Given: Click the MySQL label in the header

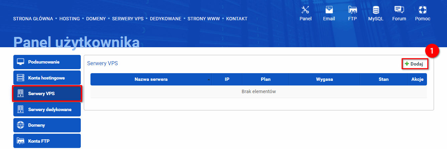Looking at the screenshot, I should (376, 19).
